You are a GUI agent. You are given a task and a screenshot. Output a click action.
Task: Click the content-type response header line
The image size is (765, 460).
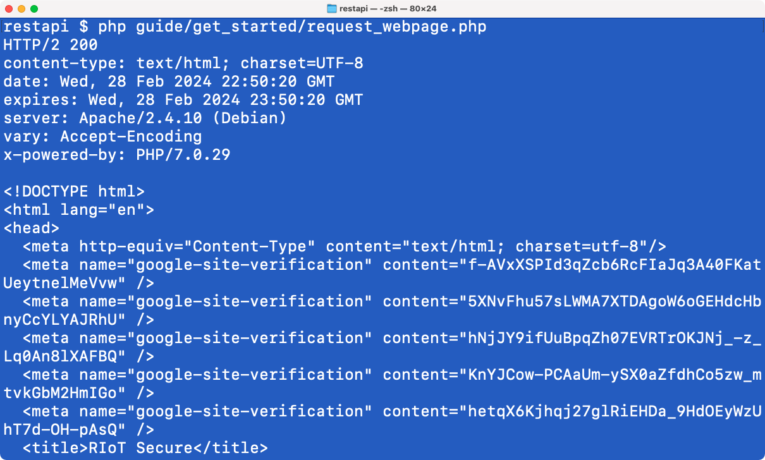pyautogui.click(x=183, y=64)
